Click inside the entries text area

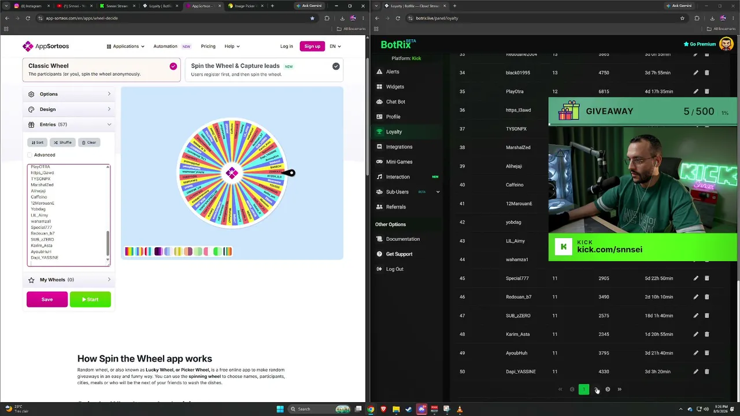tap(68, 215)
